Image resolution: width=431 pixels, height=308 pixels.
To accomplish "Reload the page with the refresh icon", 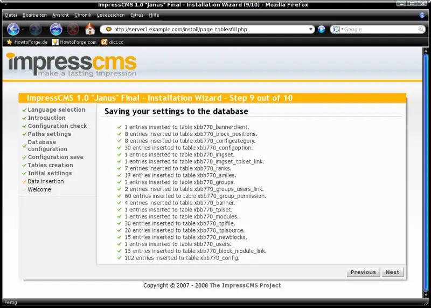I will pos(56,30).
